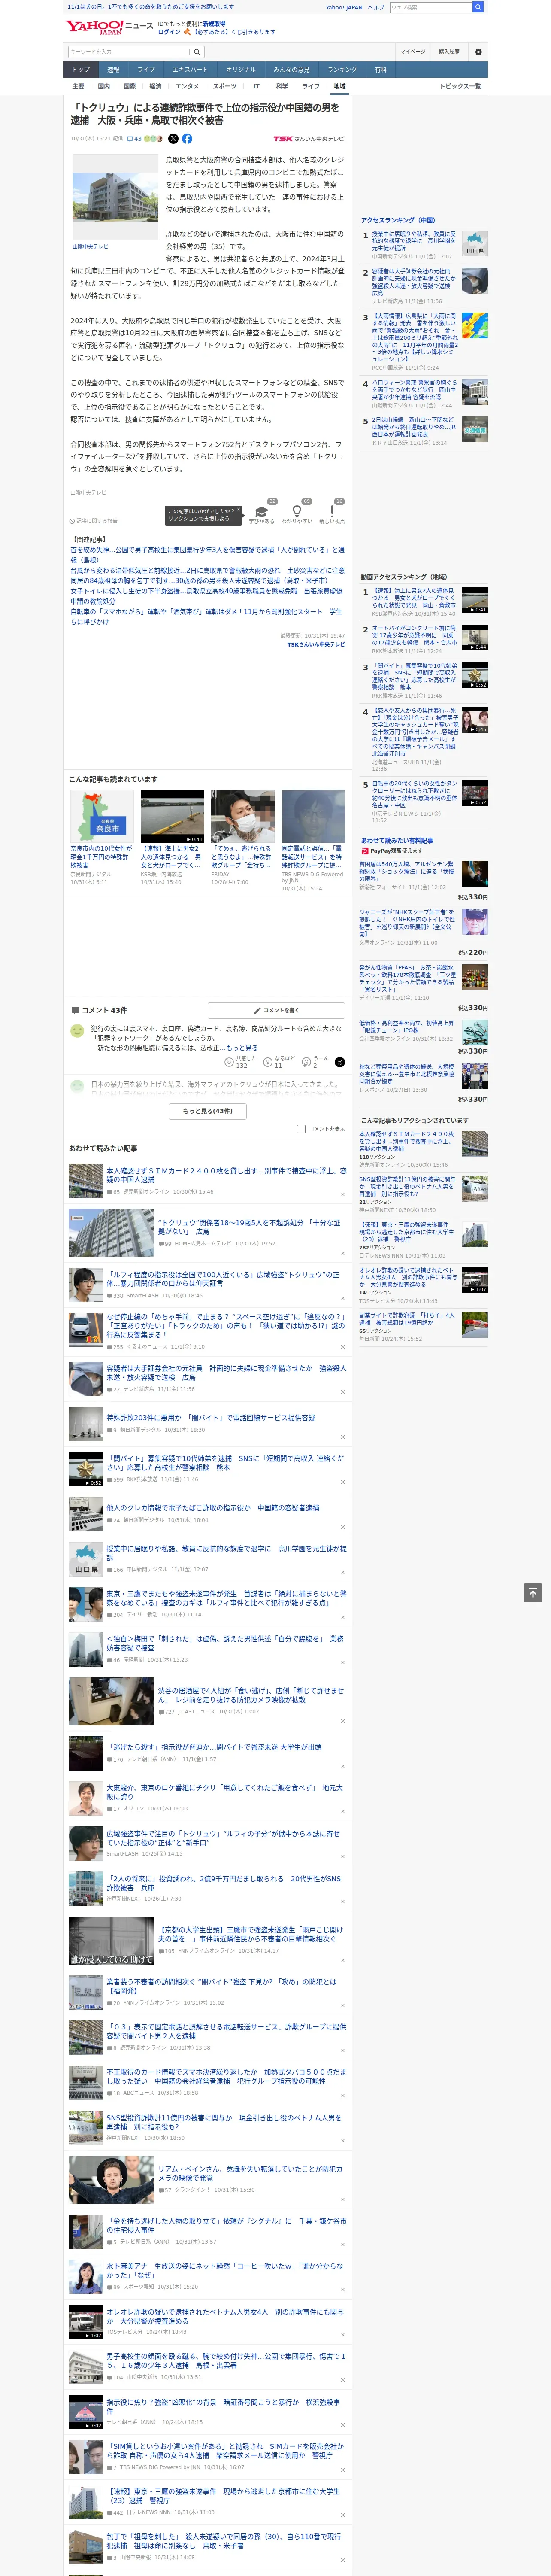Select the スポーツ category tab
551x2576 pixels.
(225, 86)
